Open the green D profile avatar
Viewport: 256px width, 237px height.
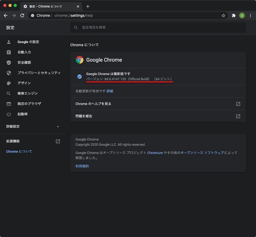[x=242, y=15]
